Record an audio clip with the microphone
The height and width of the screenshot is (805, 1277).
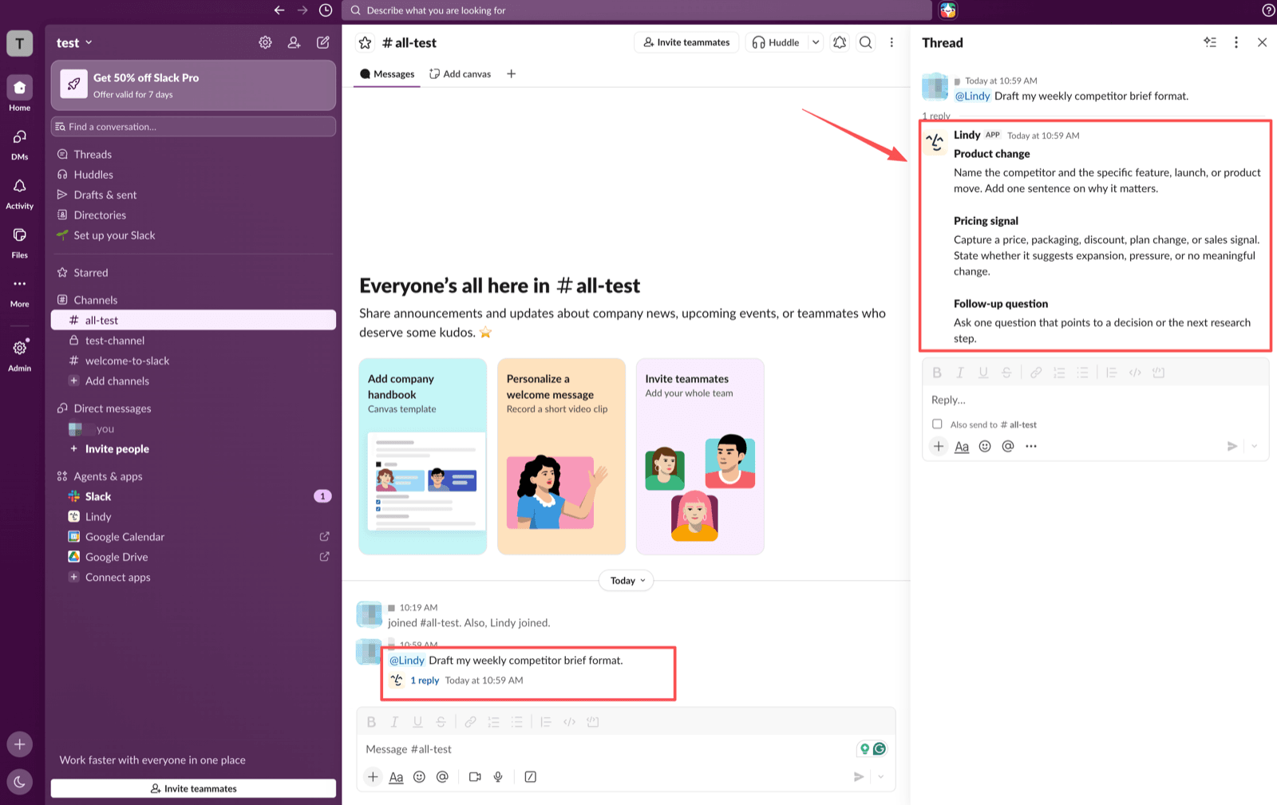498,777
